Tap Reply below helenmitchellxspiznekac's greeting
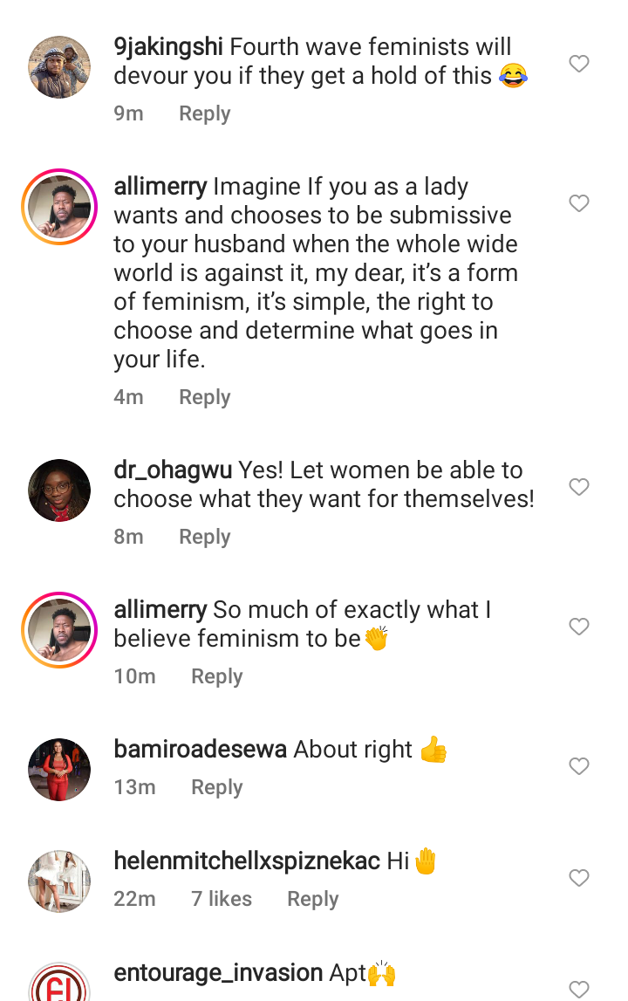 tap(312, 898)
